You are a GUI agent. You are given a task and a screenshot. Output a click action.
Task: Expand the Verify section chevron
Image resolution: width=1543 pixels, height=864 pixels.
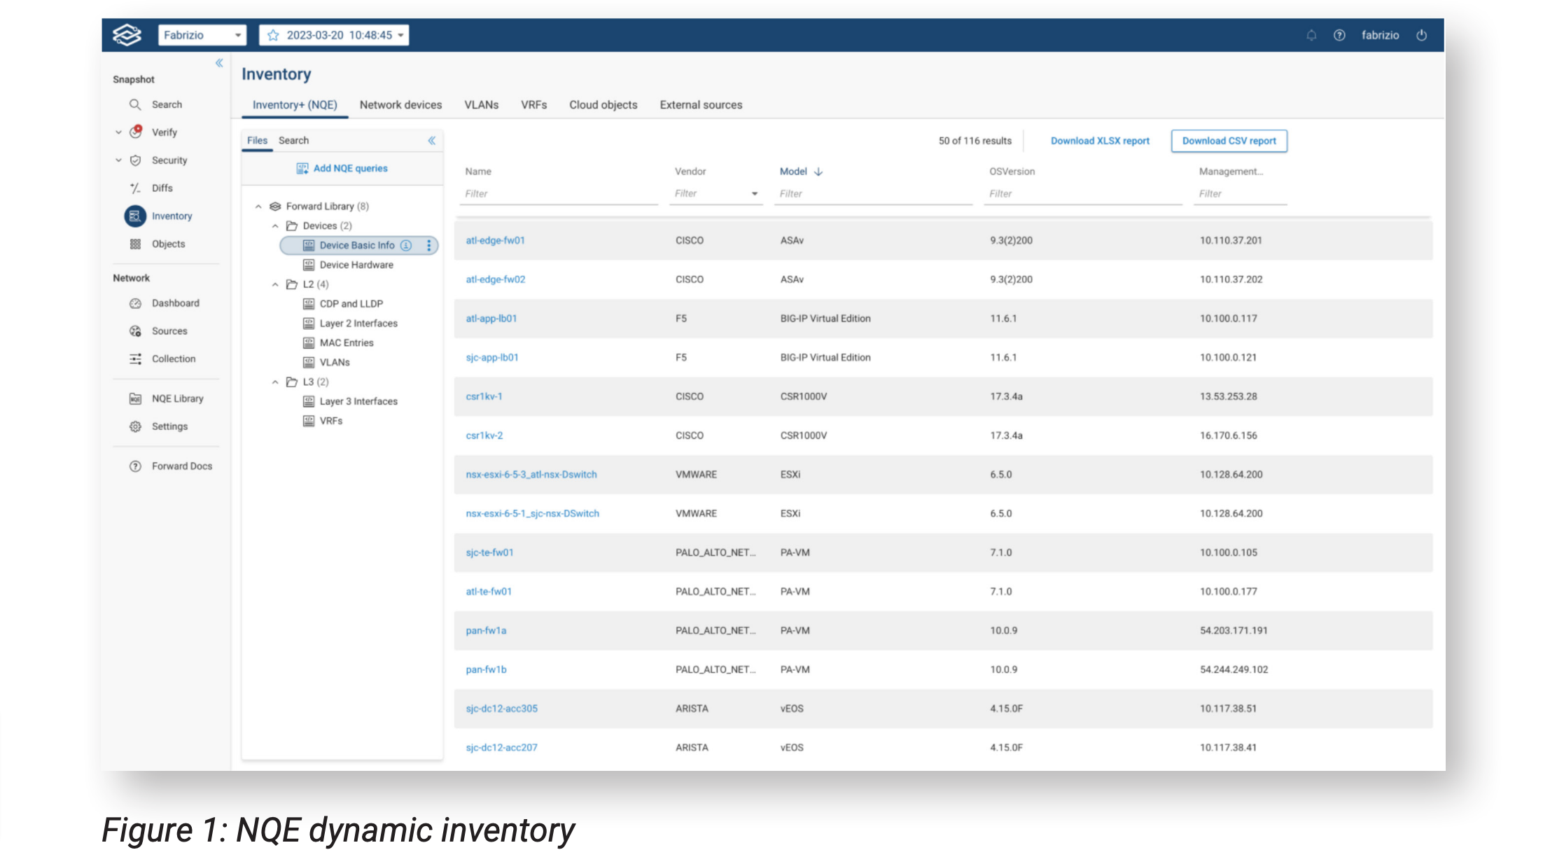click(118, 132)
